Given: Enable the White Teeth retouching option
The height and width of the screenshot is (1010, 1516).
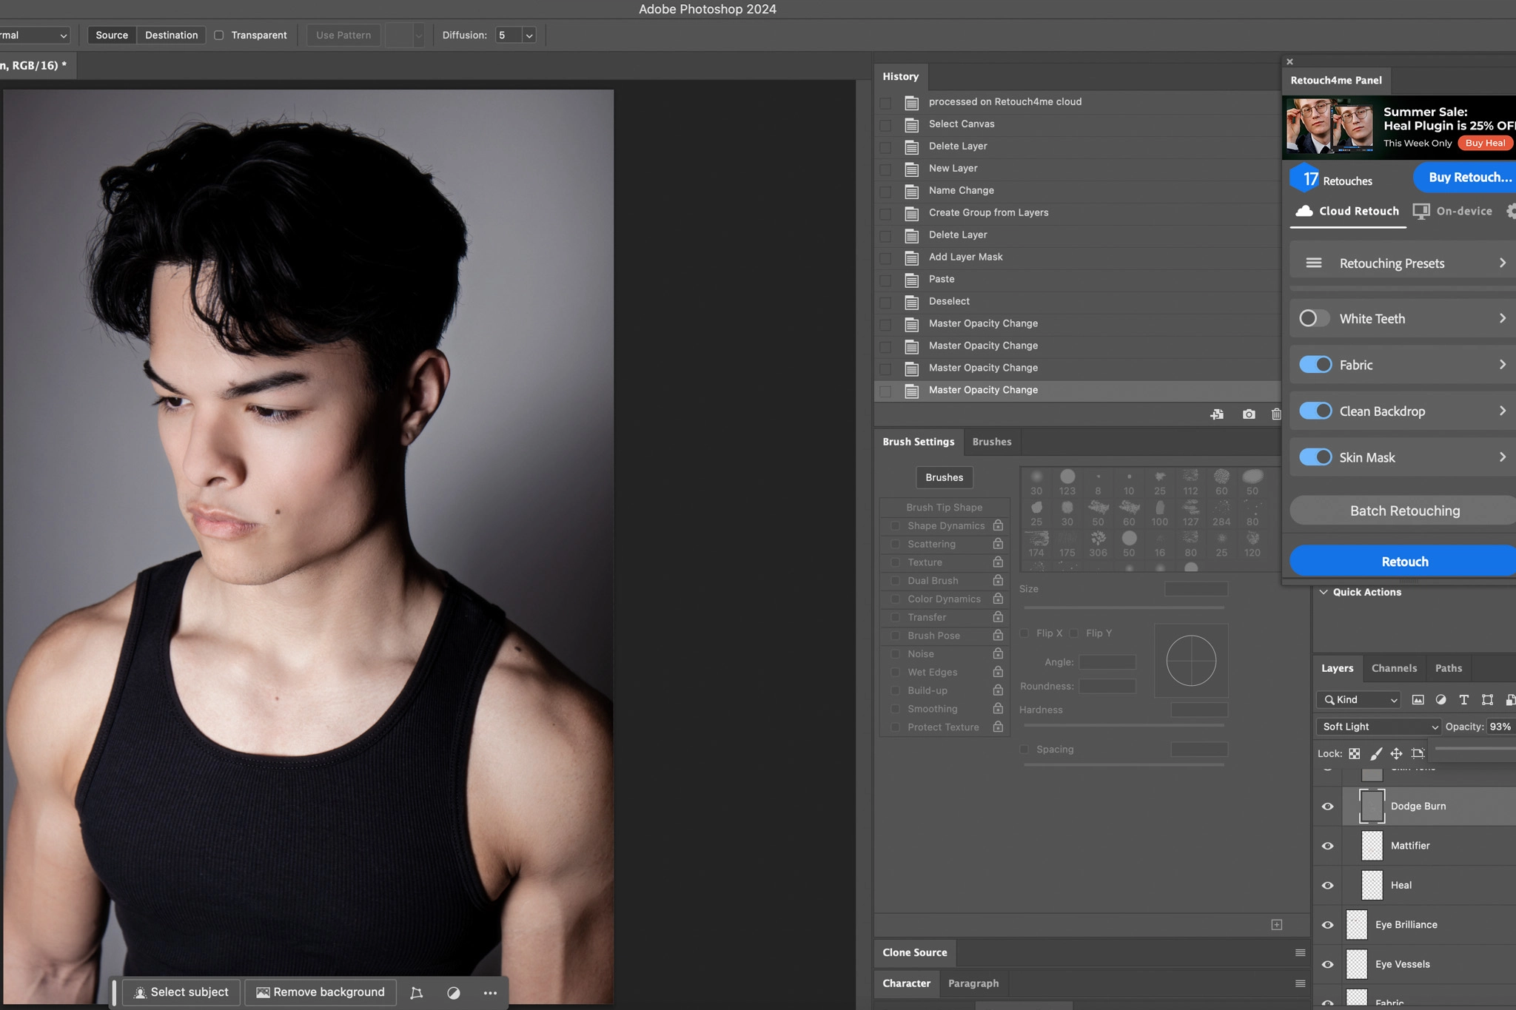Looking at the screenshot, I should coord(1314,318).
